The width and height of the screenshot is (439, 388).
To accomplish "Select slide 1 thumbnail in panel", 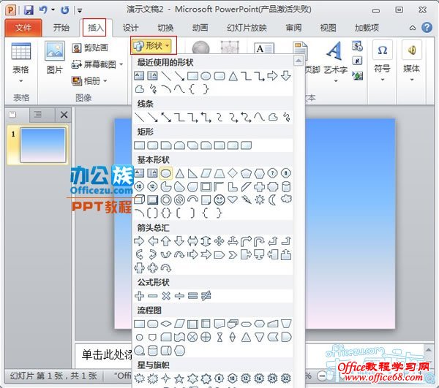I will (43, 144).
